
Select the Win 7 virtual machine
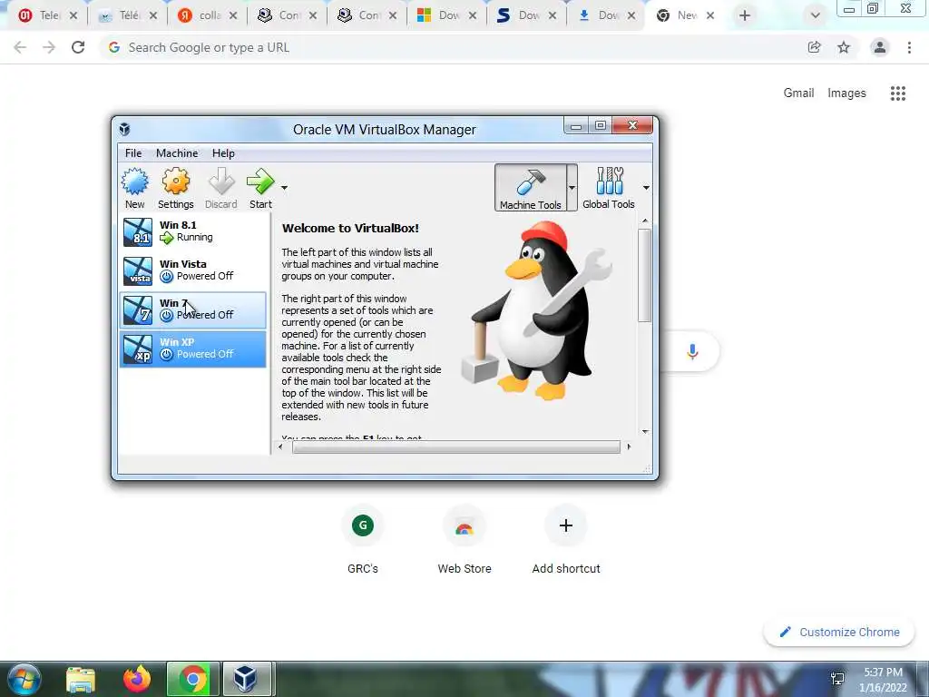pyautogui.click(x=193, y=310)
